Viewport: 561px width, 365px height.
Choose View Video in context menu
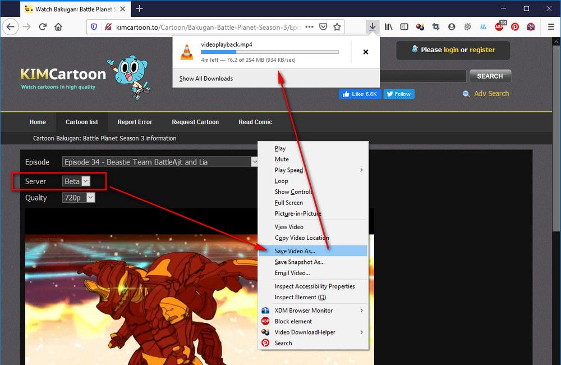[313, 227]
